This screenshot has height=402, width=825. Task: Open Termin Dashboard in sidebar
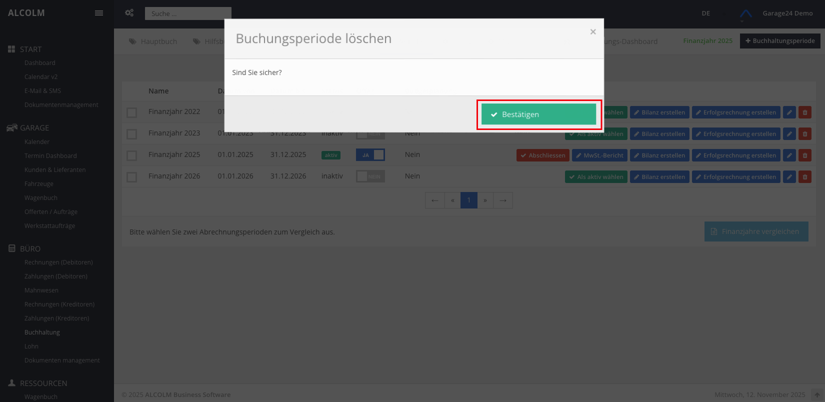coord(50,156)
